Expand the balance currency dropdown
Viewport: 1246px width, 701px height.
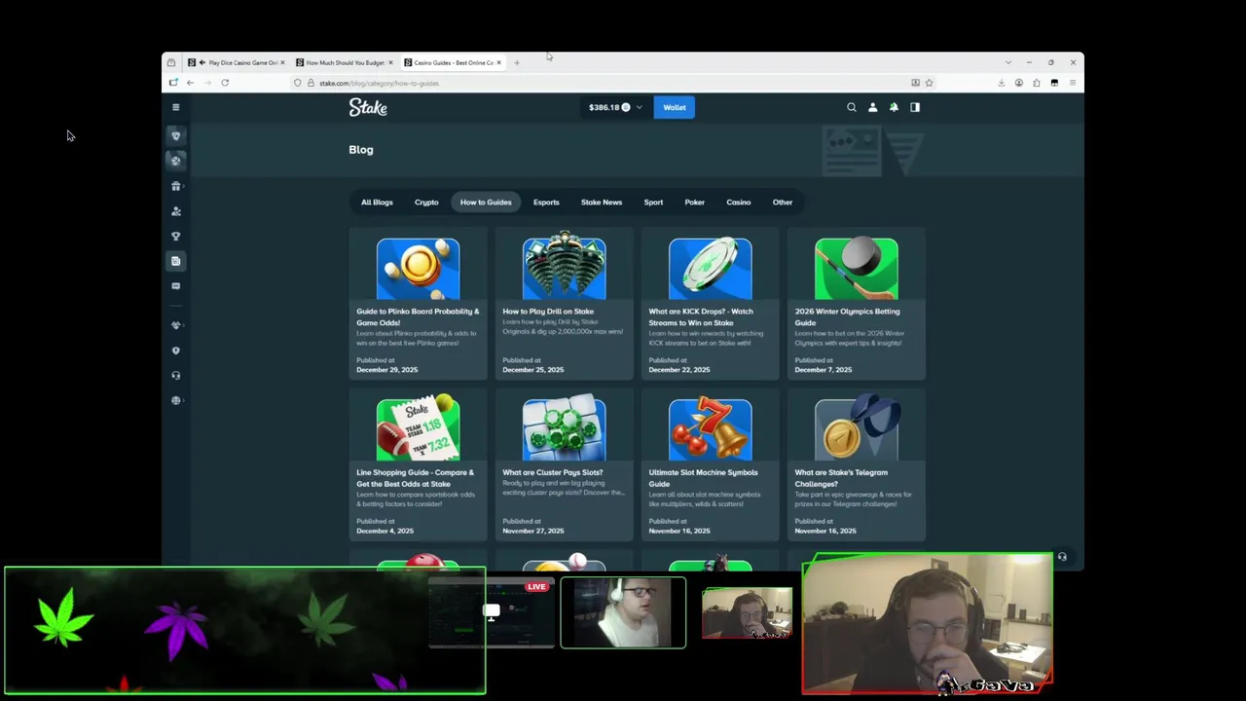pyautogui.click(x=639, y=107)
